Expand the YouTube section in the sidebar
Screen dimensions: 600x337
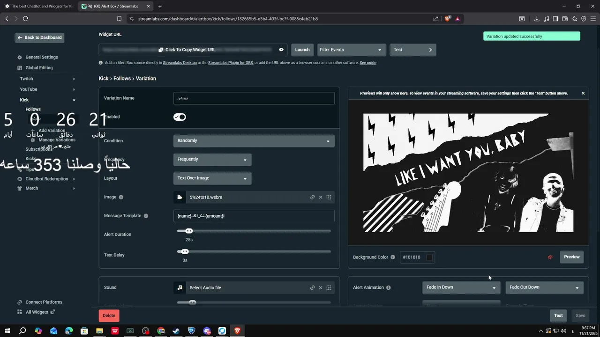point(74,89)
